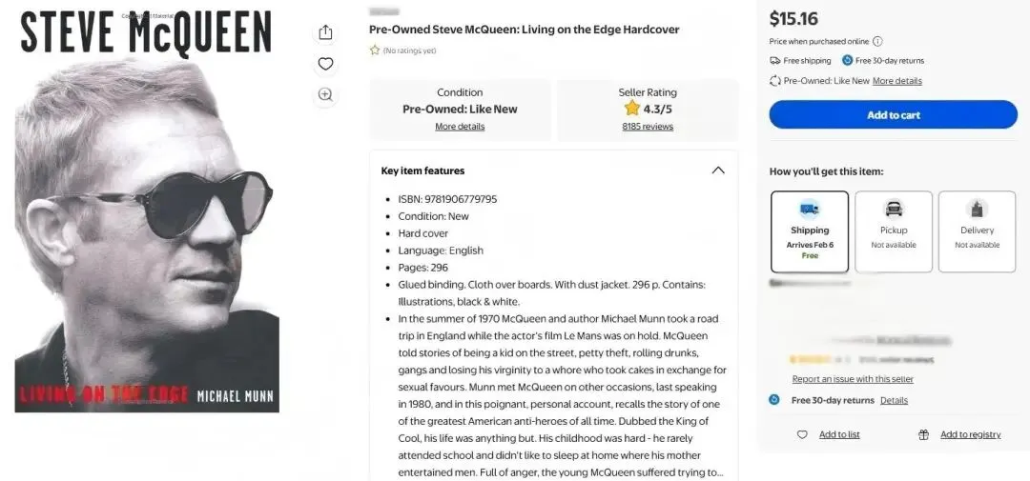
Task: Click the zoom-in magnifier icon
Action: (x=325, y=94)
